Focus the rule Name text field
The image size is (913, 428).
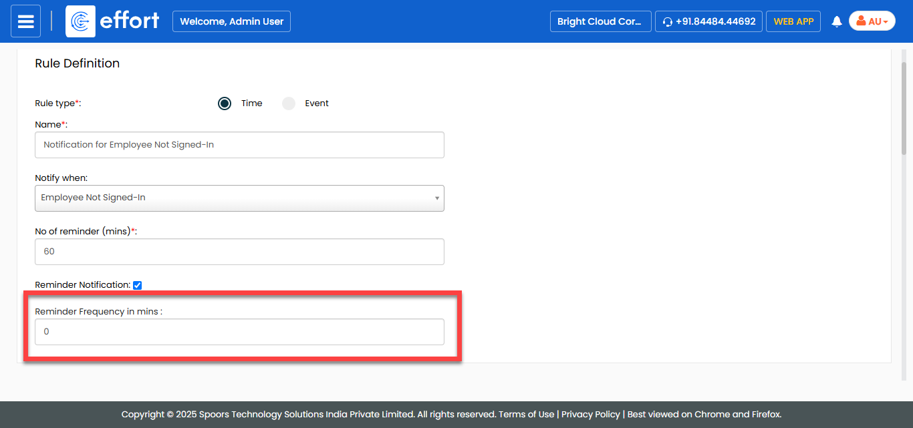239,145
